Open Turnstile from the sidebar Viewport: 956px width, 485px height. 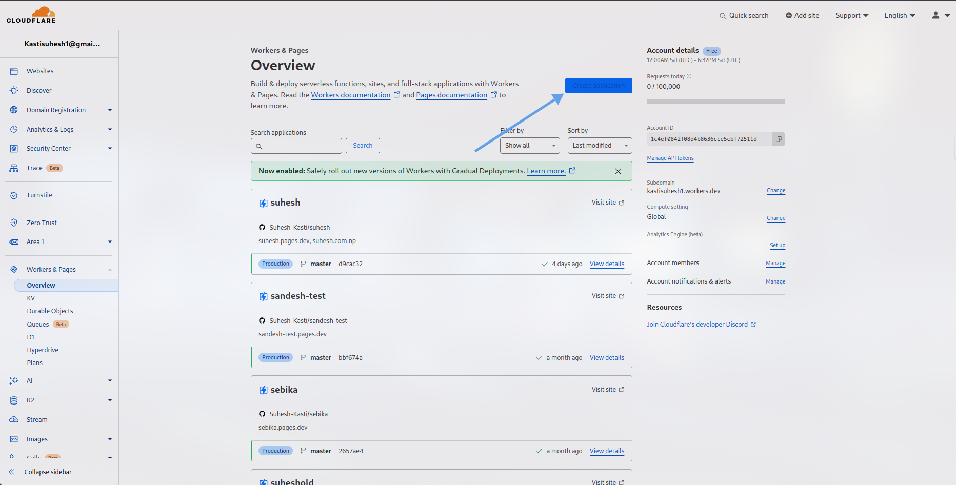pos(39,195)
